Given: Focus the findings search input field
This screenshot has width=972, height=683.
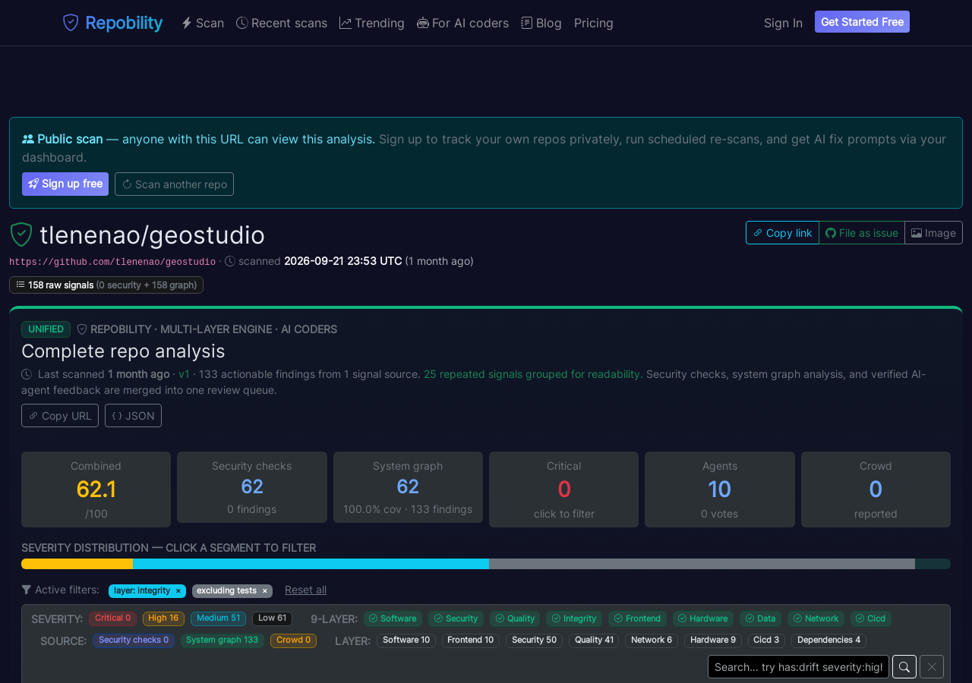Looking at the screenshot, I should 798,667.
